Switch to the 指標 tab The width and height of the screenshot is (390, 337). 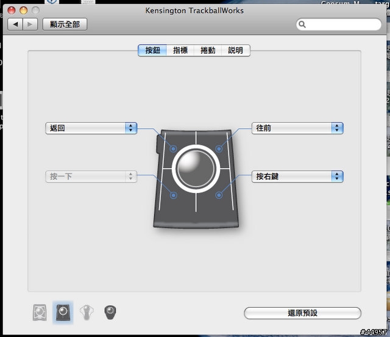point(180,50)
